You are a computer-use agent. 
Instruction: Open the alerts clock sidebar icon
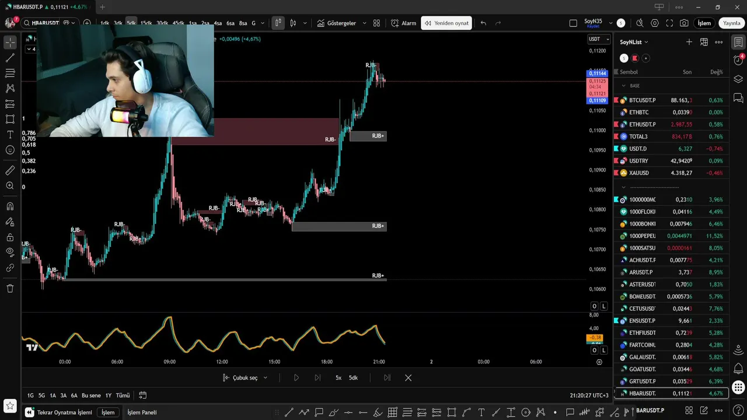click(738, 59)
